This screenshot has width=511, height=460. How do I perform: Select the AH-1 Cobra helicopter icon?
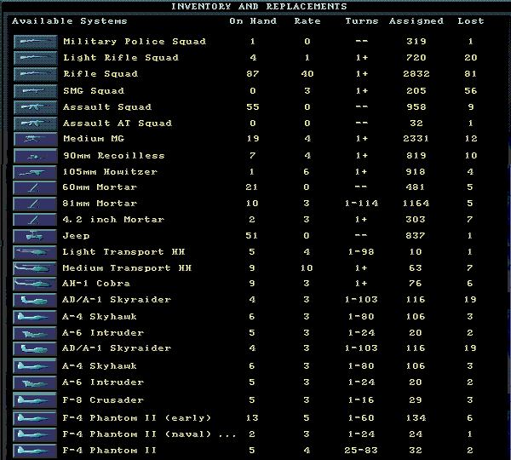point(35,284)
